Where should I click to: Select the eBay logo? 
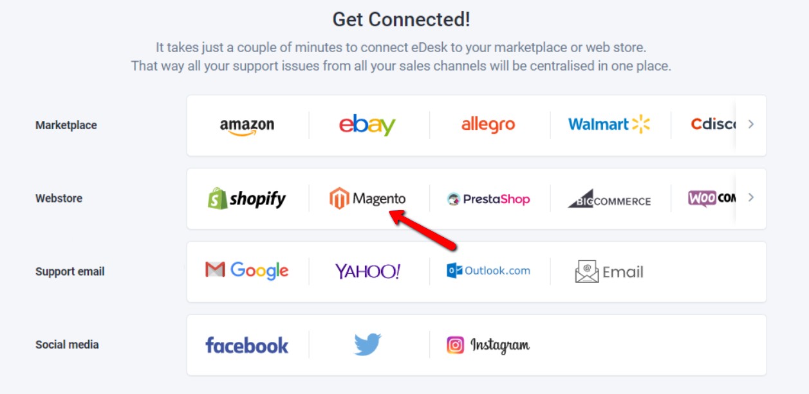(367, 125)
